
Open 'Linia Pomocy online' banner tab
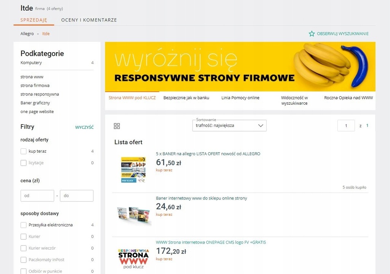240,98
